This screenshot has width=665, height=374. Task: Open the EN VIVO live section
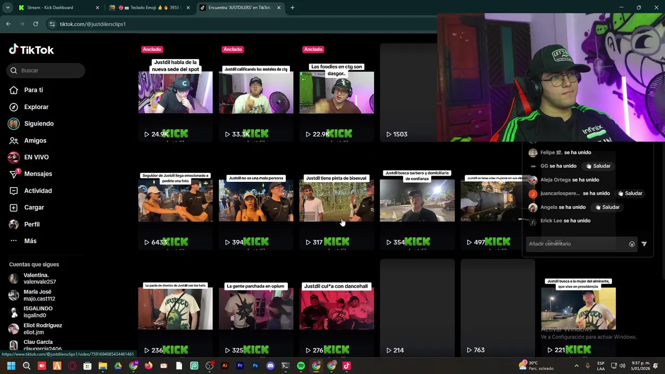pos(29,157)
